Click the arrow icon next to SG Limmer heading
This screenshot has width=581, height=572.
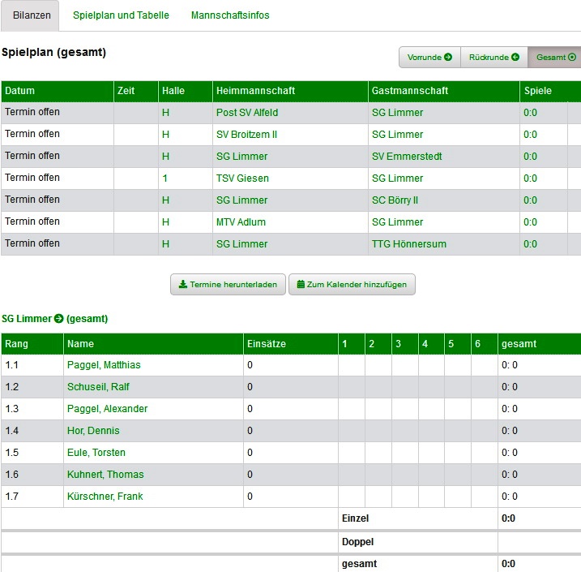click(x=58, y=319)
